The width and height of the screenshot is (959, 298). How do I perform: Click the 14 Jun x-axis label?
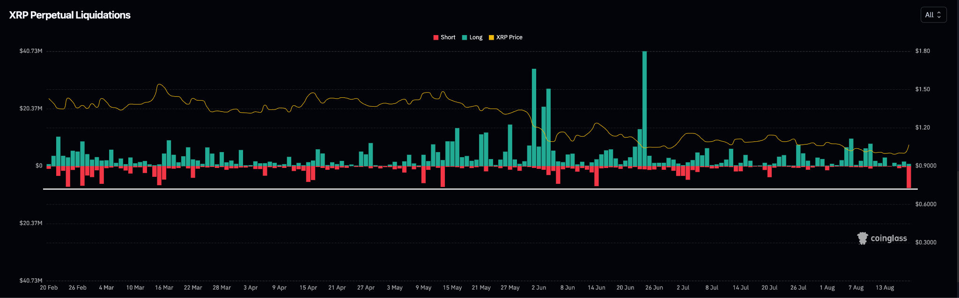click(597, 288)
